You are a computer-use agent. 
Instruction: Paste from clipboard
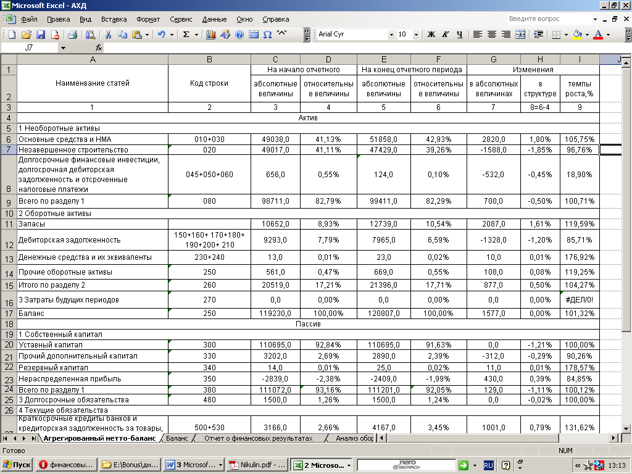point(136,35)
